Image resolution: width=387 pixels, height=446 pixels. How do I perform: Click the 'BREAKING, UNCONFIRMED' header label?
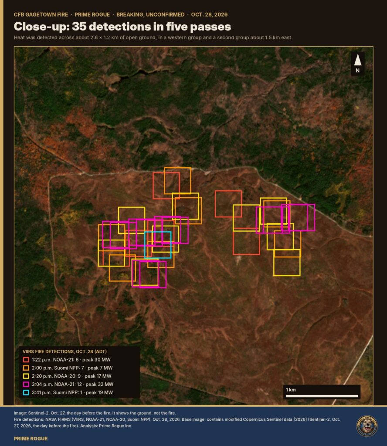pyautogui.click(x=150, y=14)
